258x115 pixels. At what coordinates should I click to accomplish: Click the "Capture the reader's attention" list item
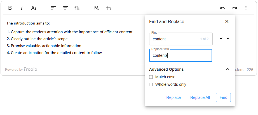pos(72,32)
